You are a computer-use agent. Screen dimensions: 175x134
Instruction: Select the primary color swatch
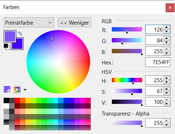click(x=10, y=36)
